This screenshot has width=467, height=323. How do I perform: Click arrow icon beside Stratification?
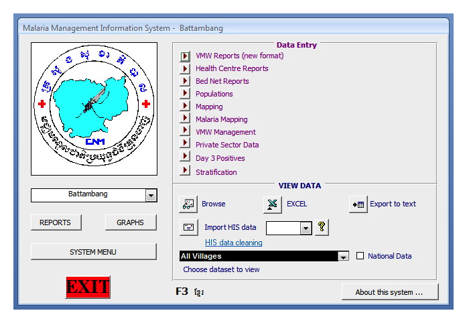point(186,172)
